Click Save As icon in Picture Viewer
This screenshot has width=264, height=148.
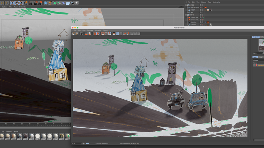(77, 33)
